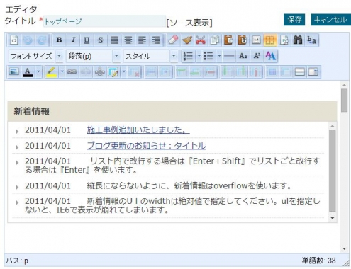Cut selection with scissors icon

click(x=201, y=40)
